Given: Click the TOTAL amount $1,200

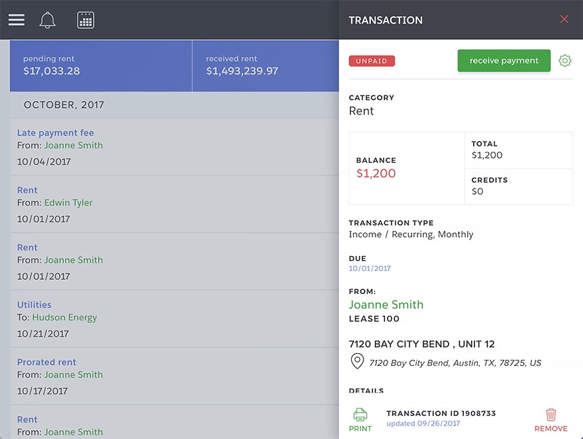Looking at the screenshot, I should pyautogui.click(x=487, y=155).
